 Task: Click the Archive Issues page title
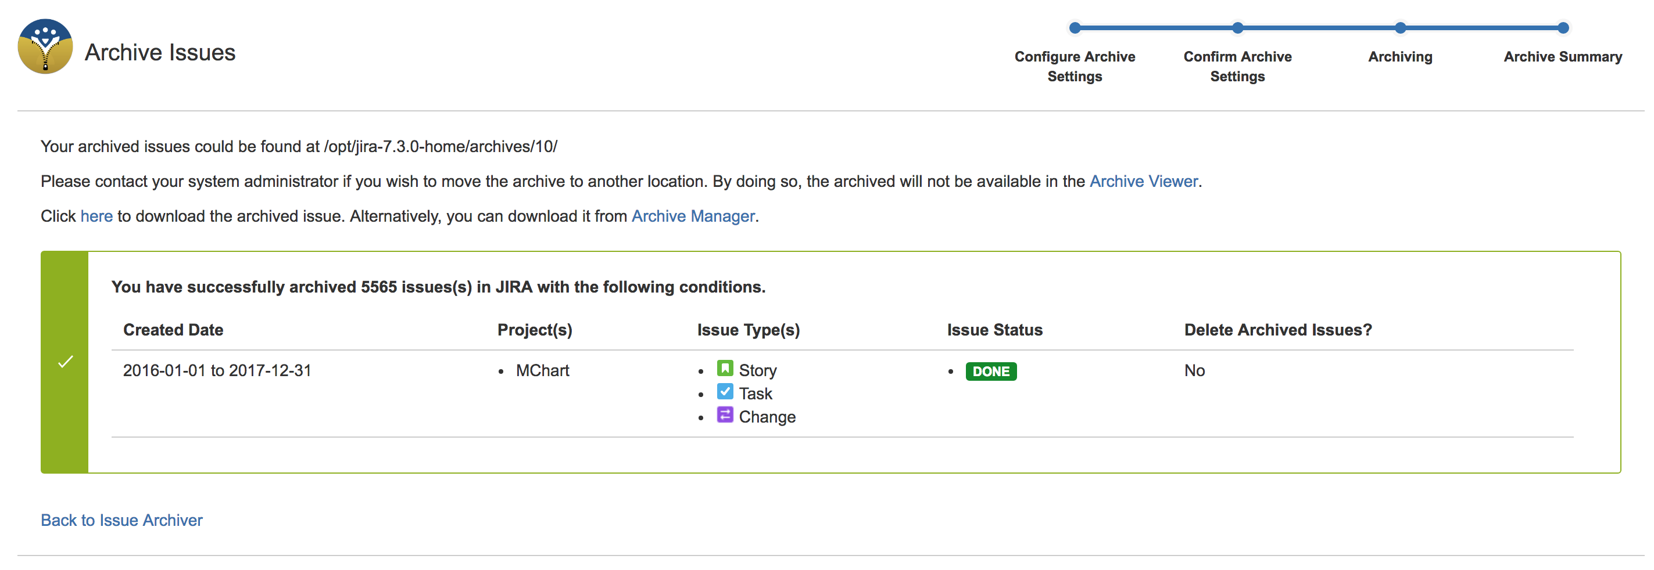click(160, 53)
